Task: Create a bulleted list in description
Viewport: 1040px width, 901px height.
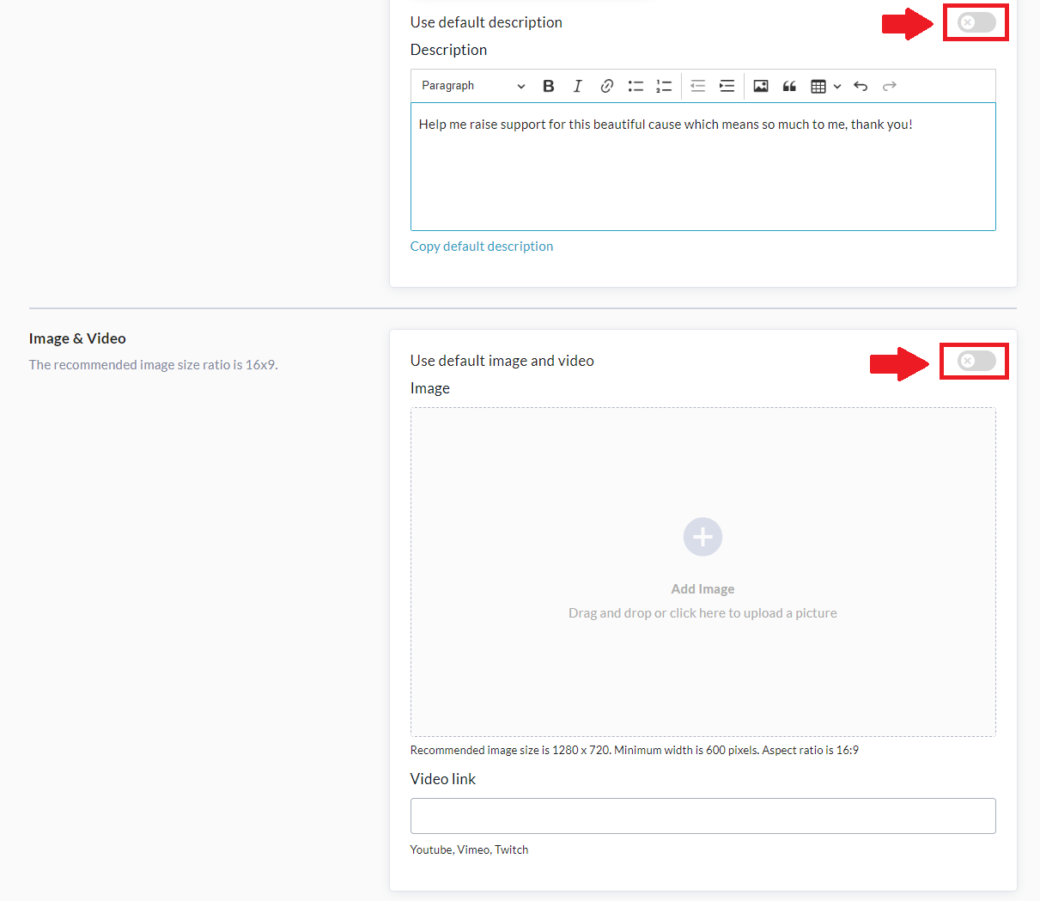Action: pyautogui.click(x=636, y=86)
